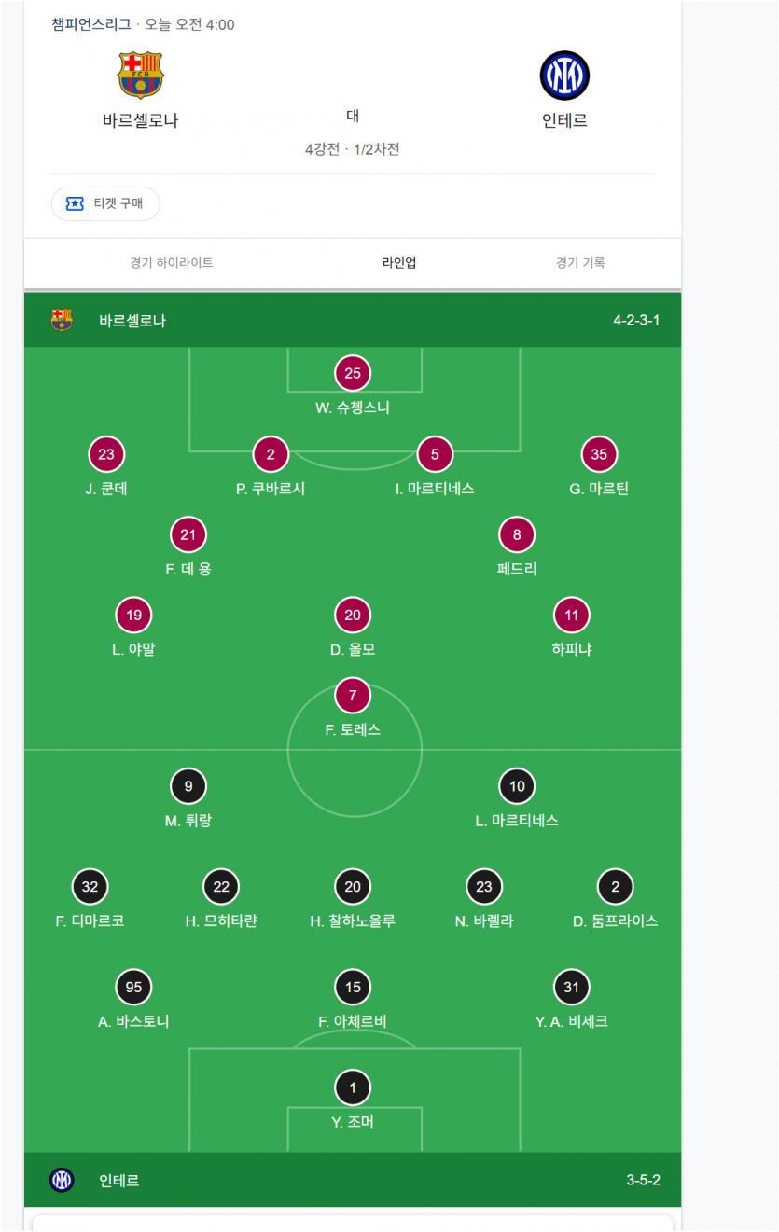779x1232 pixels.
Task: Click the Inter crest at the top
Action: 564,76
